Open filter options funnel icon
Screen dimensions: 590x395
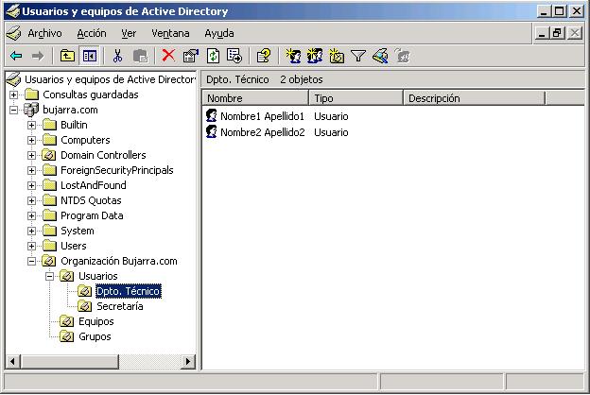coord(357,57)
